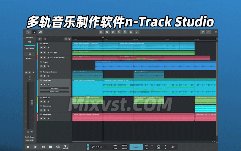Viewport: 241px width, 151px height.
Task: Click the Rewind transport button
Action: (43, 147)
